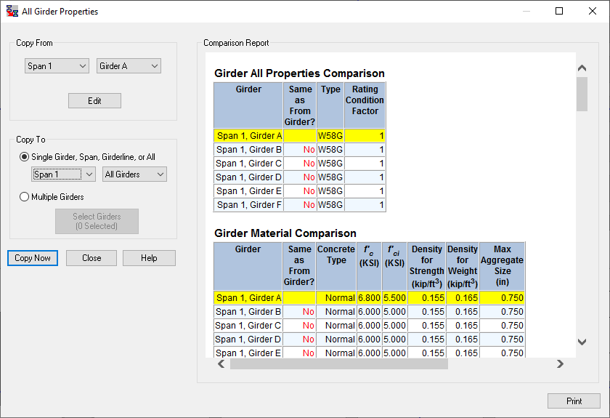Open the Copy To Span 1 dropdown

(63, 174)
